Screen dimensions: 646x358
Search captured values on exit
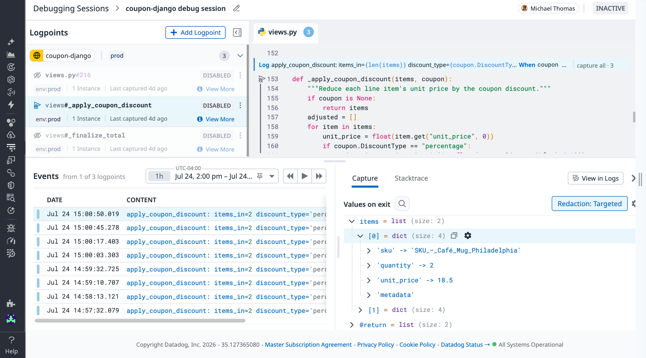click(402, 204)
